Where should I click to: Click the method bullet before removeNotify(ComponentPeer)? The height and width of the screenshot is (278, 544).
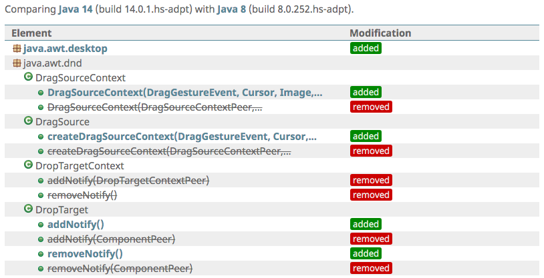click(41, 269)
